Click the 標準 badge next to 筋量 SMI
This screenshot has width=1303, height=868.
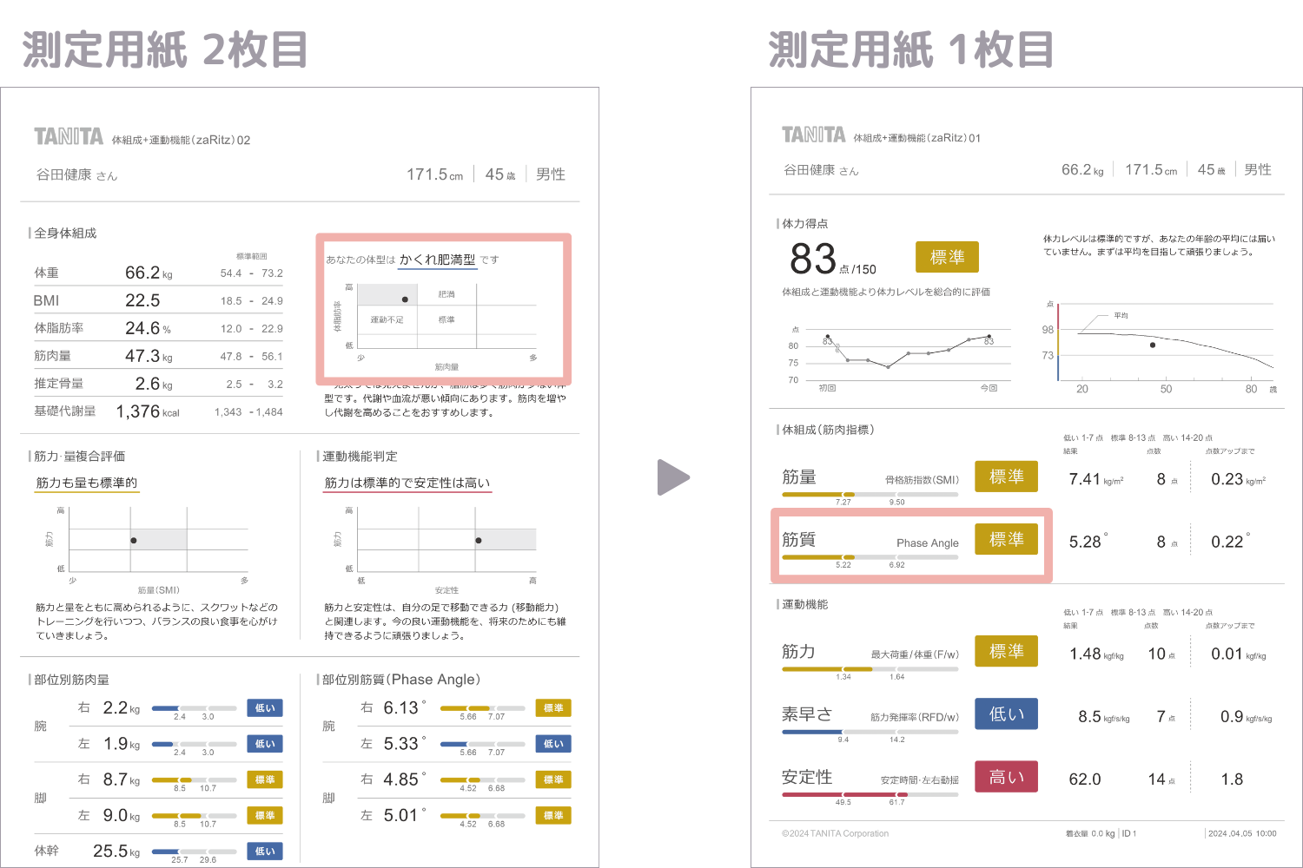coord(1006,477)
